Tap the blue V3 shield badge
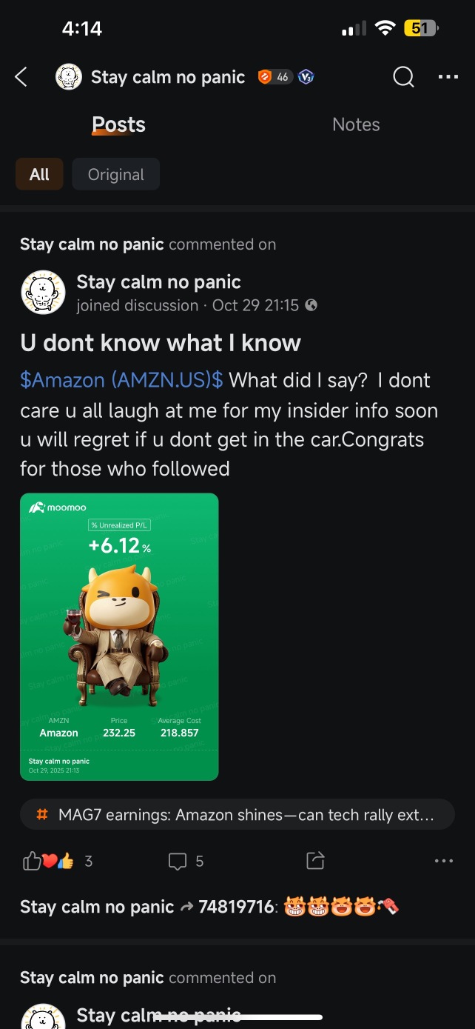The height and width of the screenshot is (1029, 475). pyautogui.click(x=306, y=77)
